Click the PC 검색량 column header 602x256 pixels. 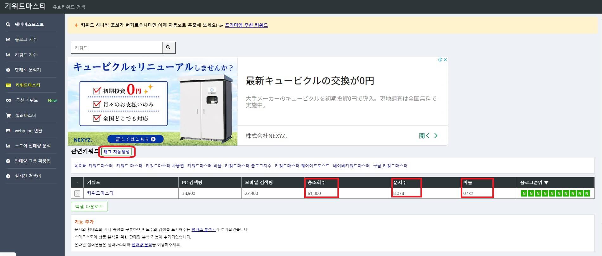192,183
